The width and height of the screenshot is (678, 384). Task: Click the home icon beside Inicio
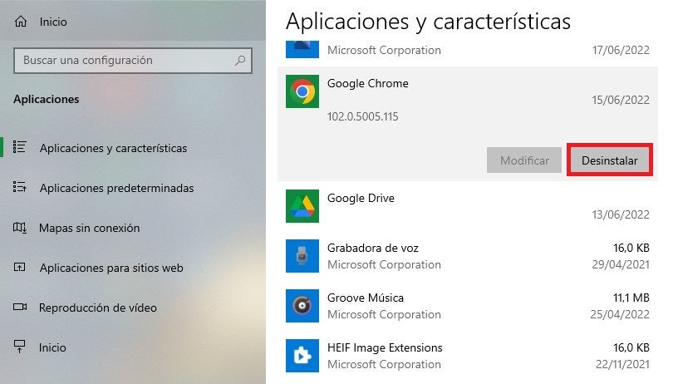tap(21, 22)
